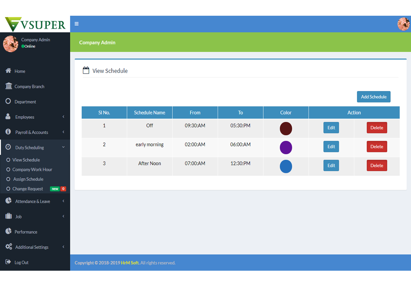
Task: Click the hamburger menu icon in top bar
Action: [76, 24]
